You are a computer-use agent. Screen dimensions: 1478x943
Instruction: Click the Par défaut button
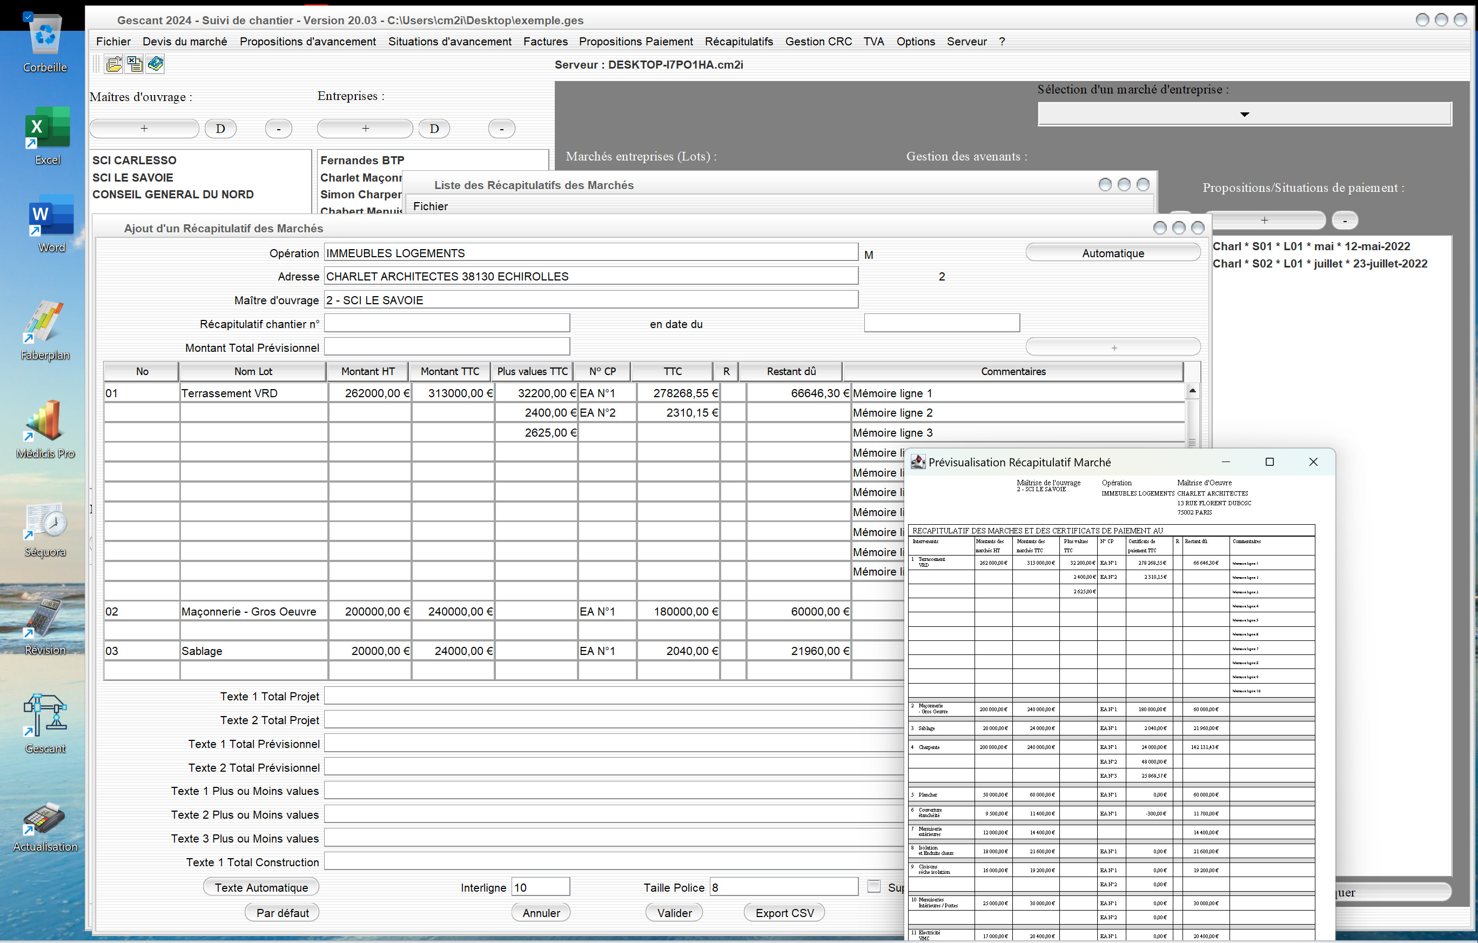pyautogui.click(x=283, y=913)
